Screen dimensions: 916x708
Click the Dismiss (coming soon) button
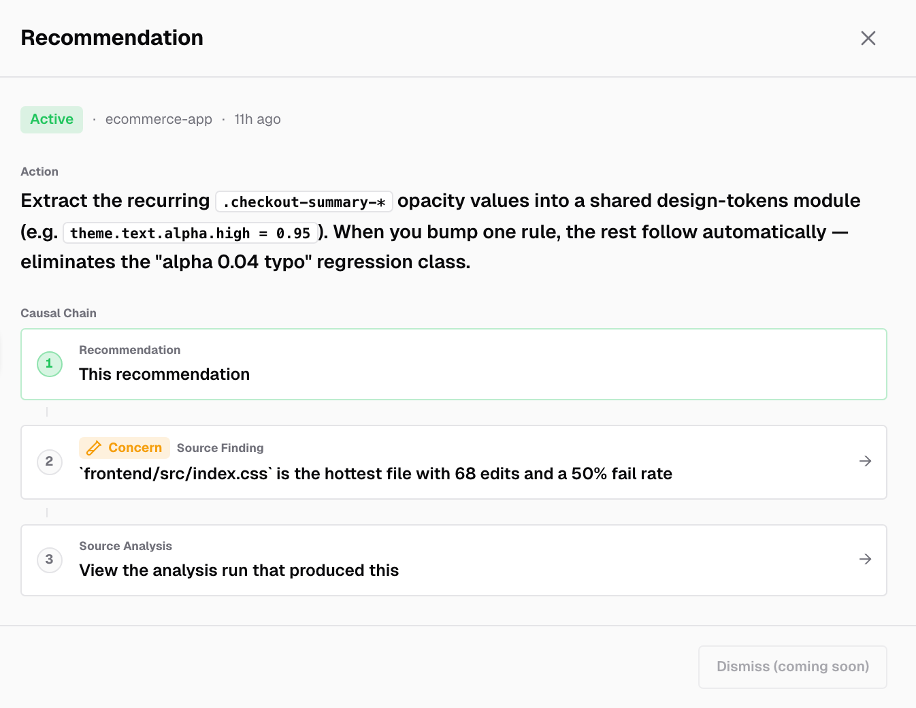tap(793, 667)
